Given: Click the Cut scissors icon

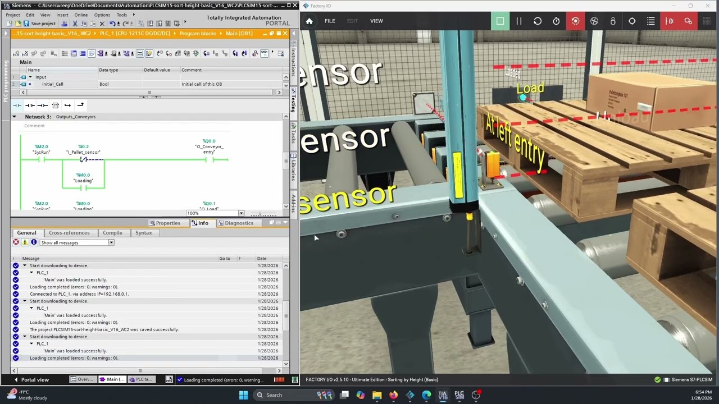Looking at the screenshot, I should tap(76, 24).
